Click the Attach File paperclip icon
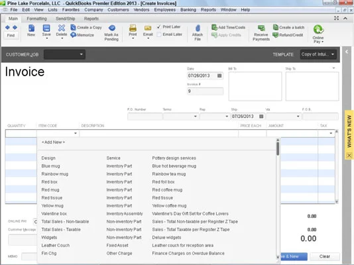 click(198, 28)
